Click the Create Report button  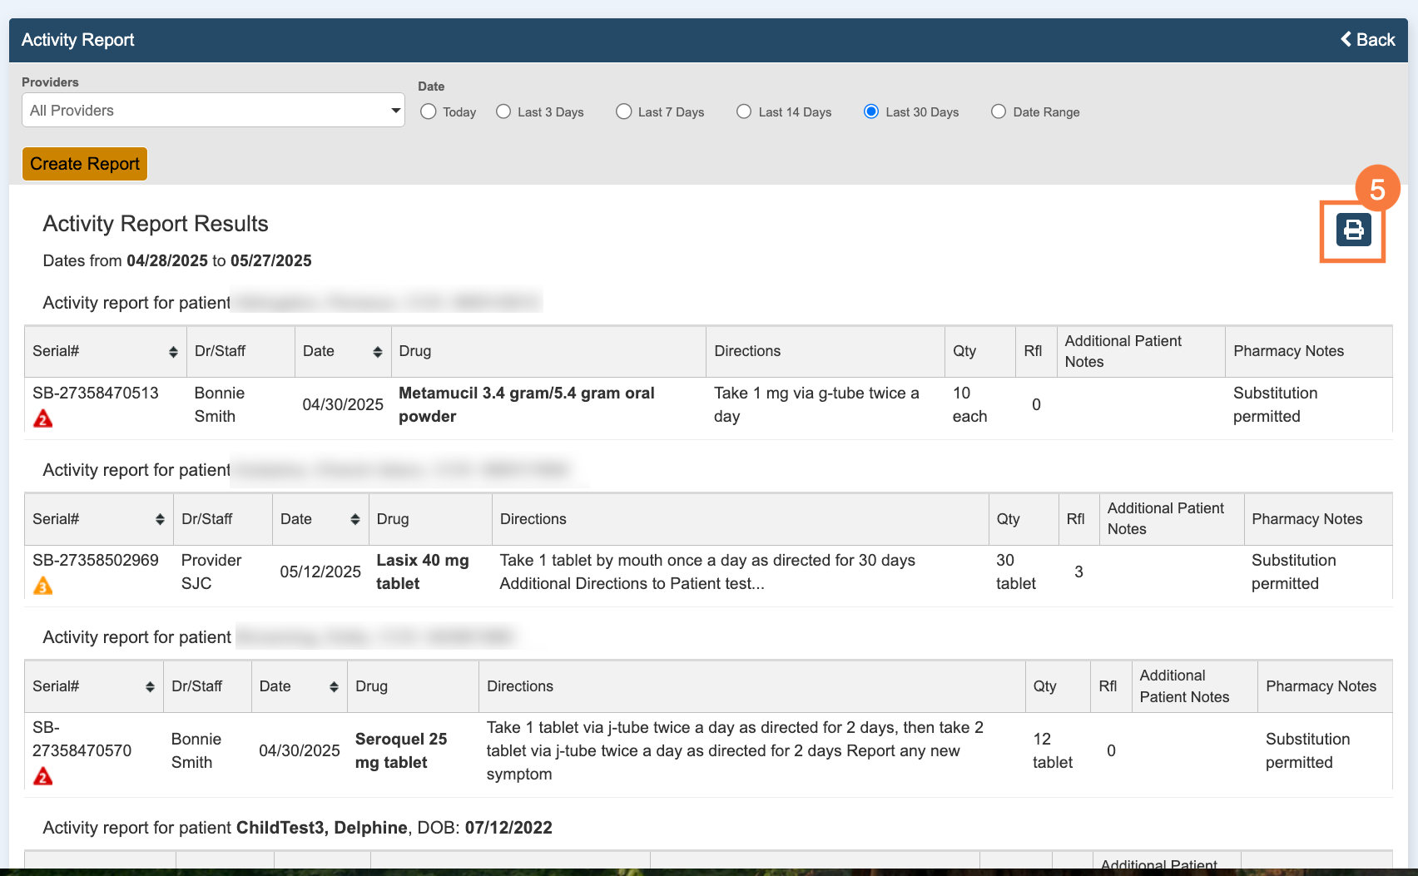pyautogui.click(x=85, y=164)
